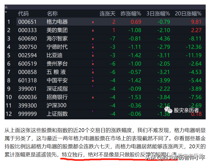Screen dimensions: 210x165
Task: Click the 代码 column header
Action: 23,14
